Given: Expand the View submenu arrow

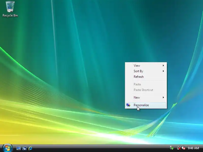Looking at the screenshot, I should pos(163,66).
